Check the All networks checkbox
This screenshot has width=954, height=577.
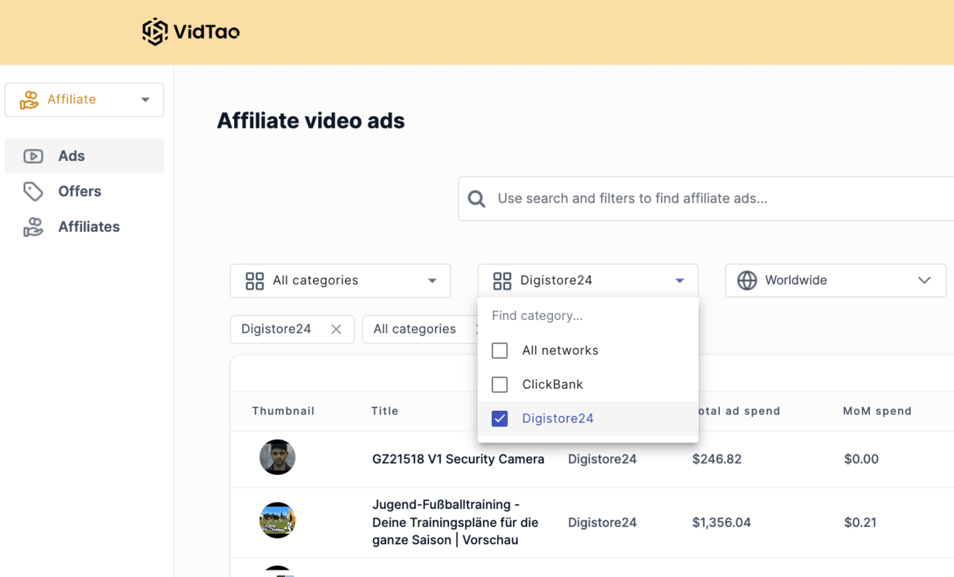click(x=500, y=350)
